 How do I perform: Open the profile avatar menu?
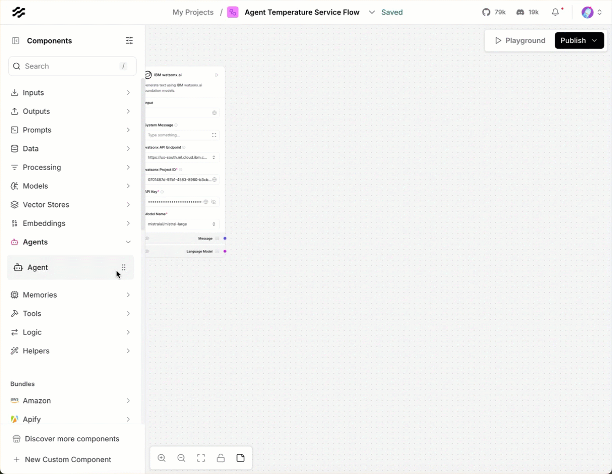click(x=588, y=12)
